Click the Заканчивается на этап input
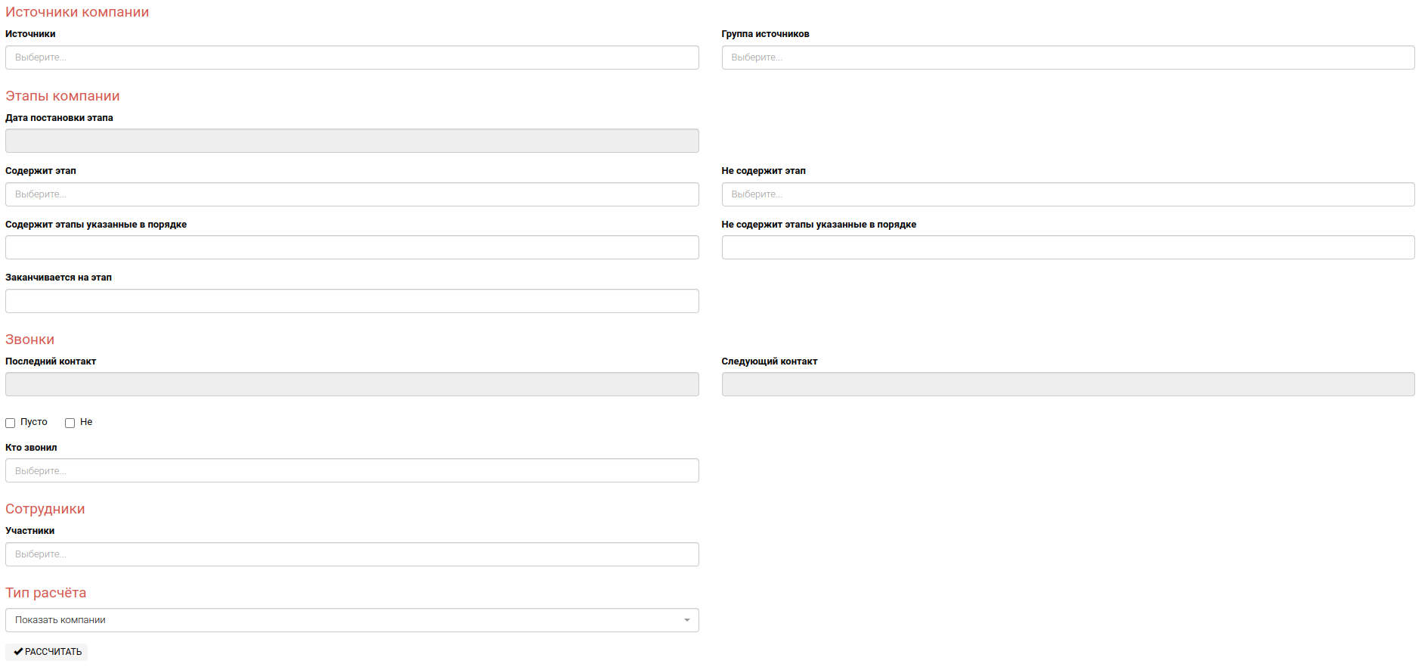The height and width of the screenshot is (667, 1428). pyautogui.click(x=352, y=301)
